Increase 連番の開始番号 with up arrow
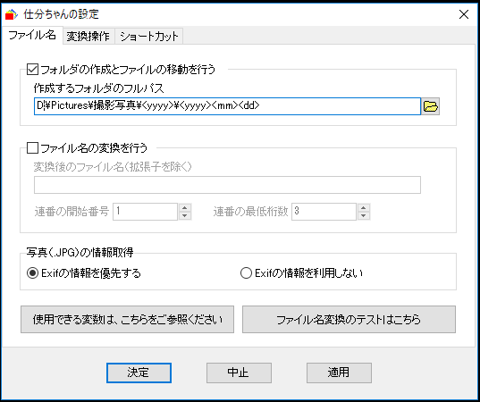Viewport: 480px width, 402px height. 185,207
